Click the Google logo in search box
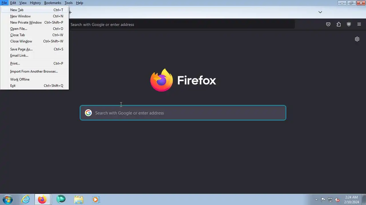 [x=88, y=113]
